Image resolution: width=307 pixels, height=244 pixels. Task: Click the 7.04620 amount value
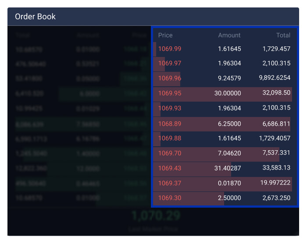click(x=229, y=153)
